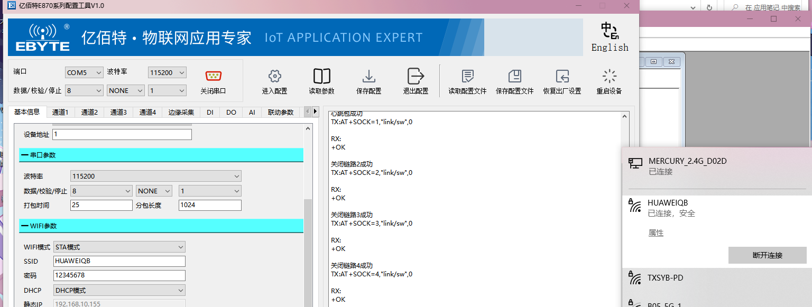Image resolution: width=812 pixels, height=307 pixels.
Task: 点击 HUAWEIQB 下方的「属性」链接
Action: coord(656,232)
